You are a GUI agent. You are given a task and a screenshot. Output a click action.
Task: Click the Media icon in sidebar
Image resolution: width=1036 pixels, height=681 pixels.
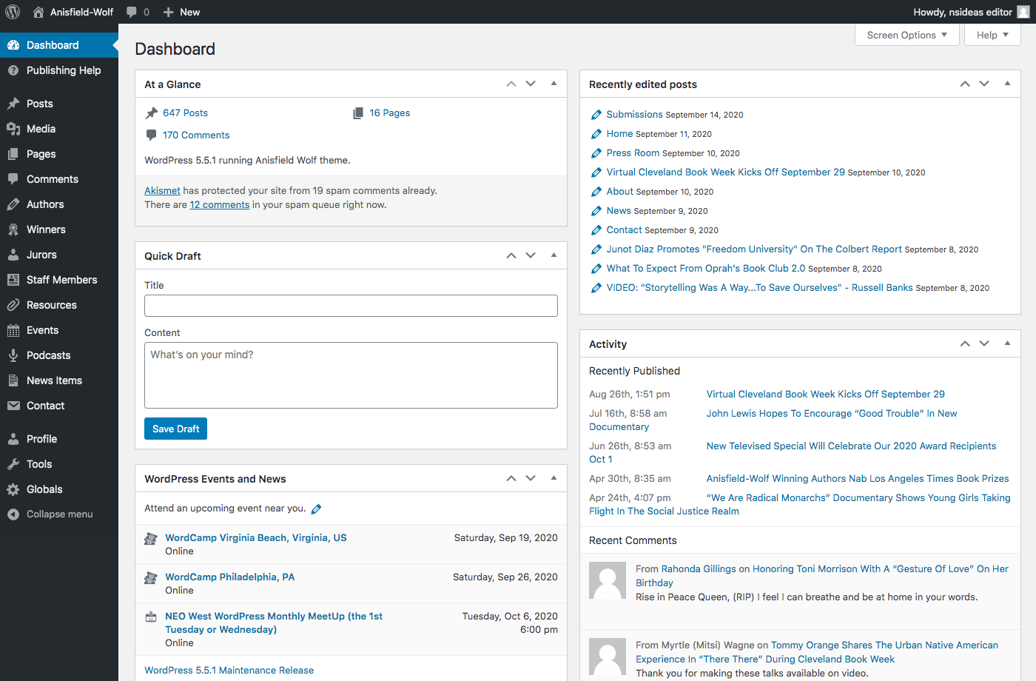point(13,129)
